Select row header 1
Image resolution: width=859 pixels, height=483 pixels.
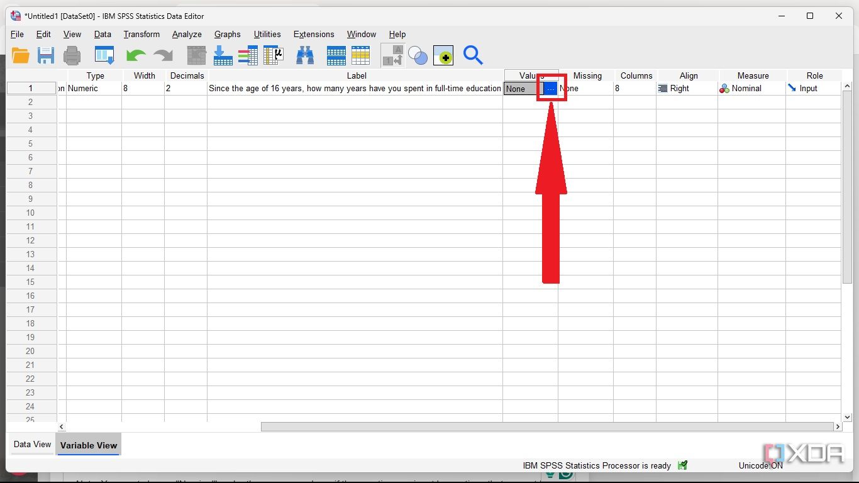coord(31,89)
